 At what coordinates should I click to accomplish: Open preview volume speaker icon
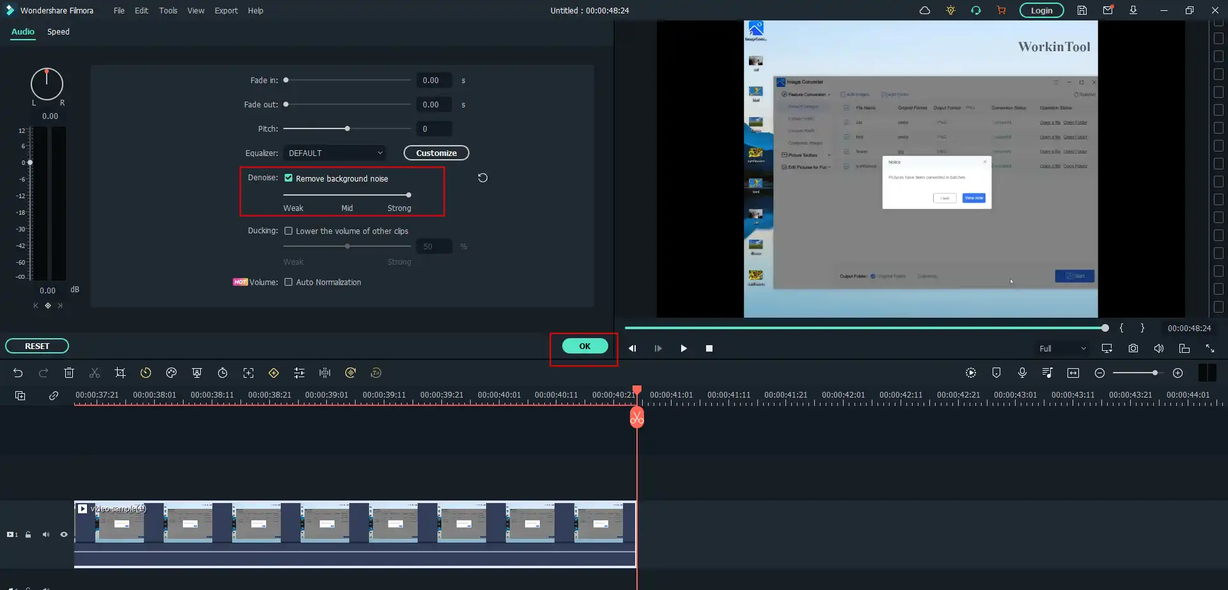(1159, 348)
